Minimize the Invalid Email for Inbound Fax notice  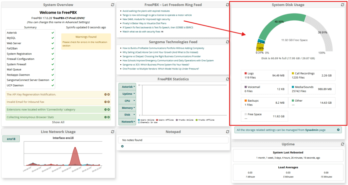(x=105, y=102)
